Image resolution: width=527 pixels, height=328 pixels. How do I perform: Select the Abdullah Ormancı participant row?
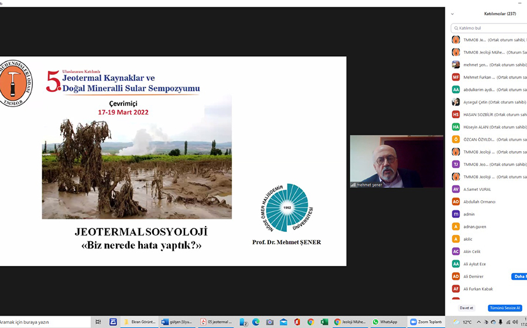click(489, 201)
